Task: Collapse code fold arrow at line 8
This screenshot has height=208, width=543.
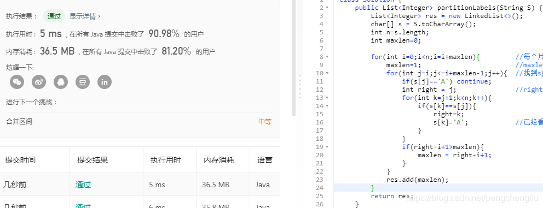Action: (x=327, y=57)
